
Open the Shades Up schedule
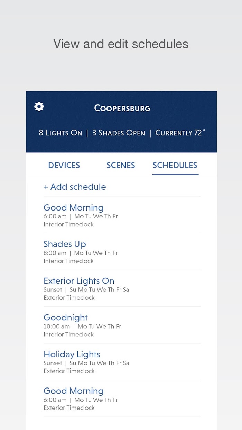122,252
